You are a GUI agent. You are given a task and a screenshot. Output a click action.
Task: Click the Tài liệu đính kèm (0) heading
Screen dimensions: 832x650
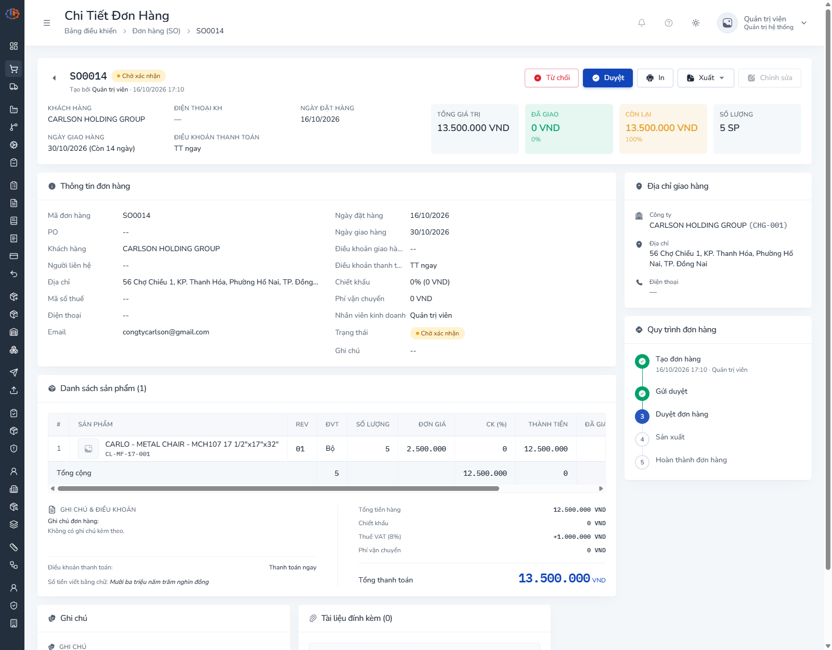click(357, 618)
